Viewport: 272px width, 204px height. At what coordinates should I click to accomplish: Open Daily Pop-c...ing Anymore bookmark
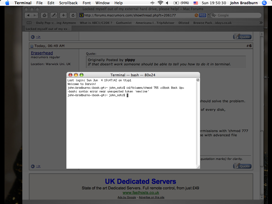(x=56, y=23)
